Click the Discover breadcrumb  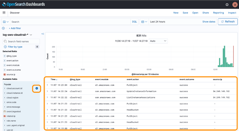[15, 13]
